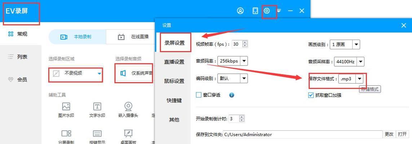Viewport: 412px width, 144px height.
Task: Open the 分屏录制 split-screen recording tool
Action: (66, 137)
